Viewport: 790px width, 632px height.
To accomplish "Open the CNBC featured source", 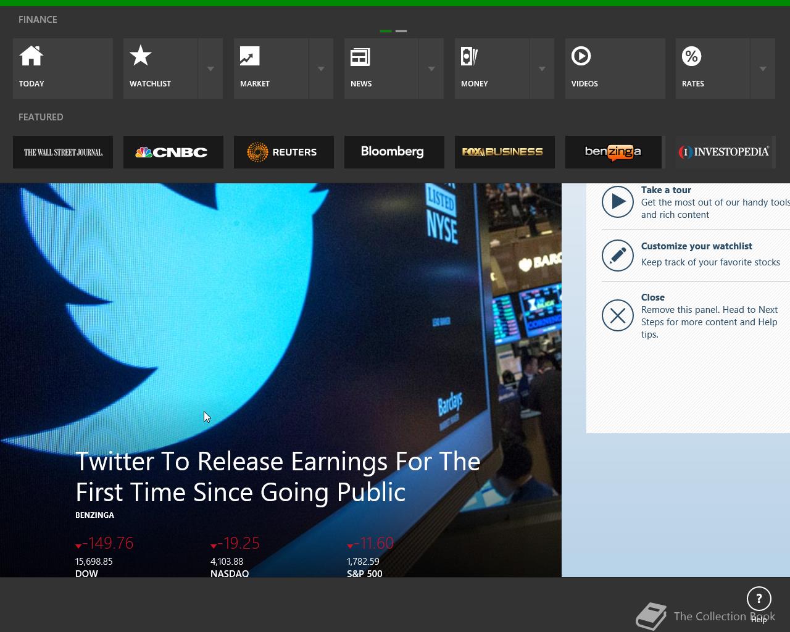I will click(x=173, y=152).
